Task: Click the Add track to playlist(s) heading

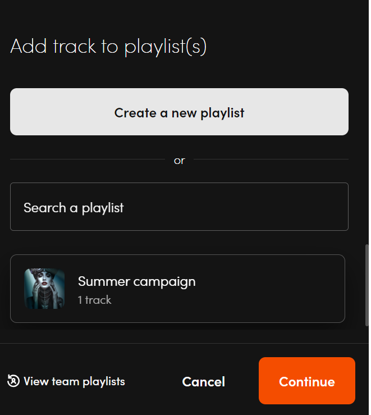Action: point(108,47)
